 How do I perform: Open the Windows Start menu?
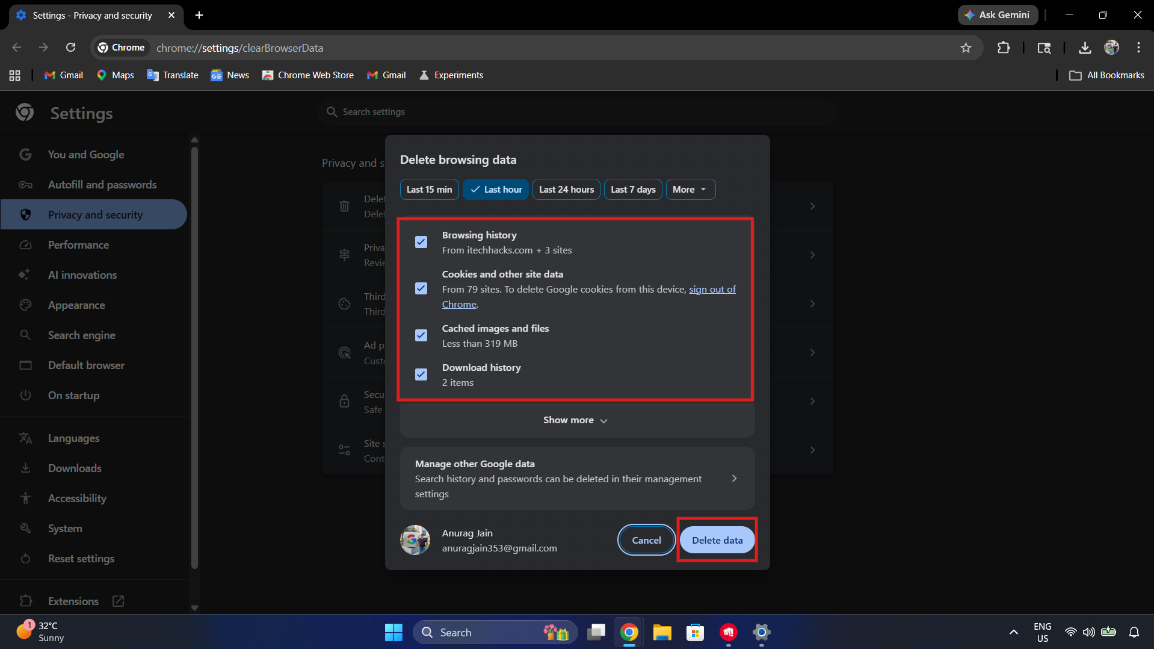click(x=393, y=632)
